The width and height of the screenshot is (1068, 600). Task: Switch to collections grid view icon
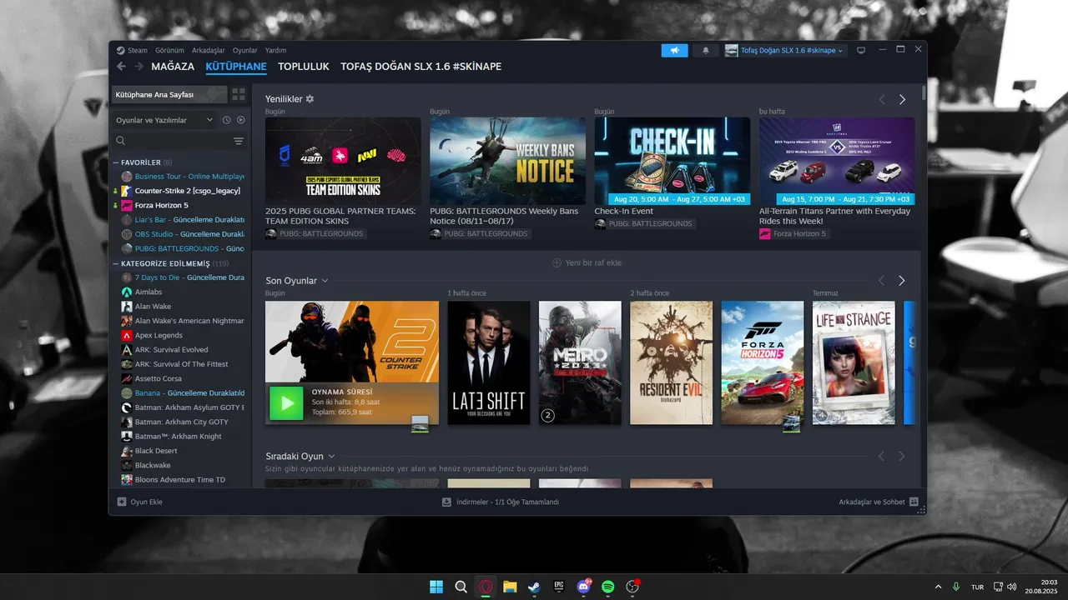coord(239,95)
